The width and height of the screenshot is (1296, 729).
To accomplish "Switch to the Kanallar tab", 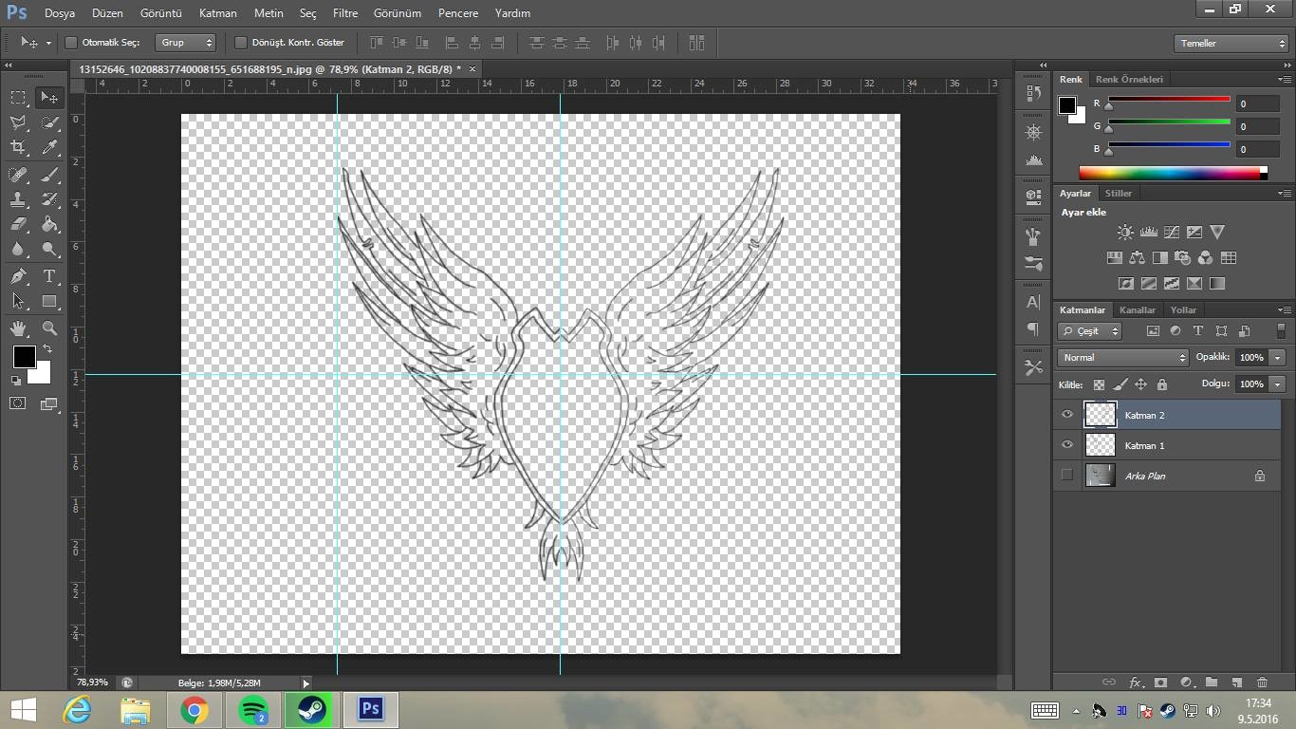I will [1137, 310].
